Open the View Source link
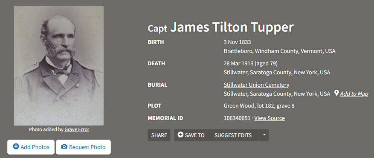The image size is (374, 158). tap(270, 118)
